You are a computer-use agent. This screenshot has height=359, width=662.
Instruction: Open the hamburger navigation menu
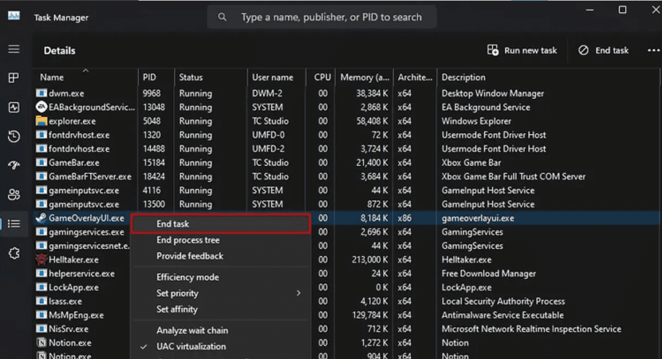(14, 49)
